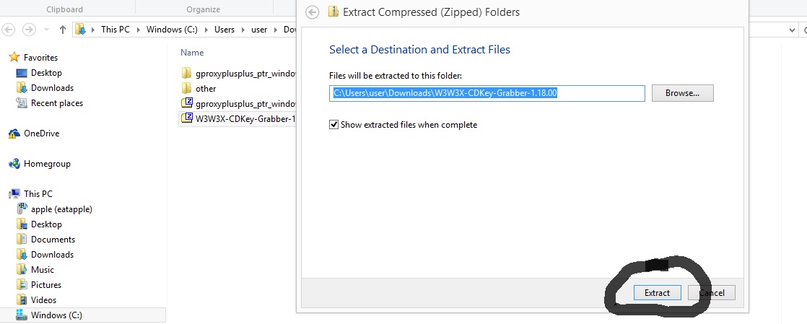
Task: Expand address bar history dropdown chevron
Action: [792, 30]
